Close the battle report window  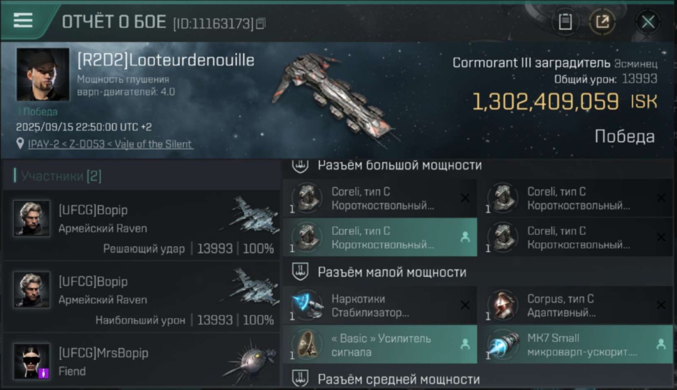click(x=648, y=22)
